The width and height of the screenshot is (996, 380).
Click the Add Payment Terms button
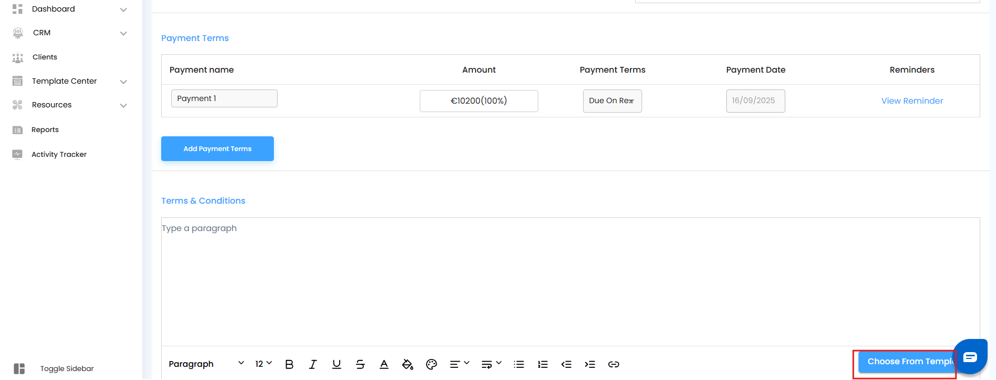click(217, 149)
